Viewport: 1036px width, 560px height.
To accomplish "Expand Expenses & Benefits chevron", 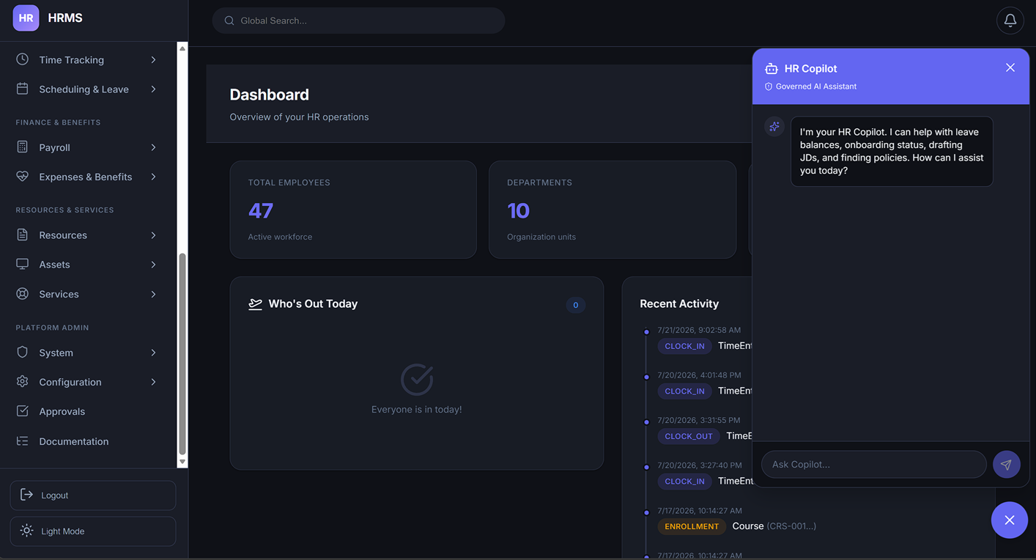I will coord(153,177).
